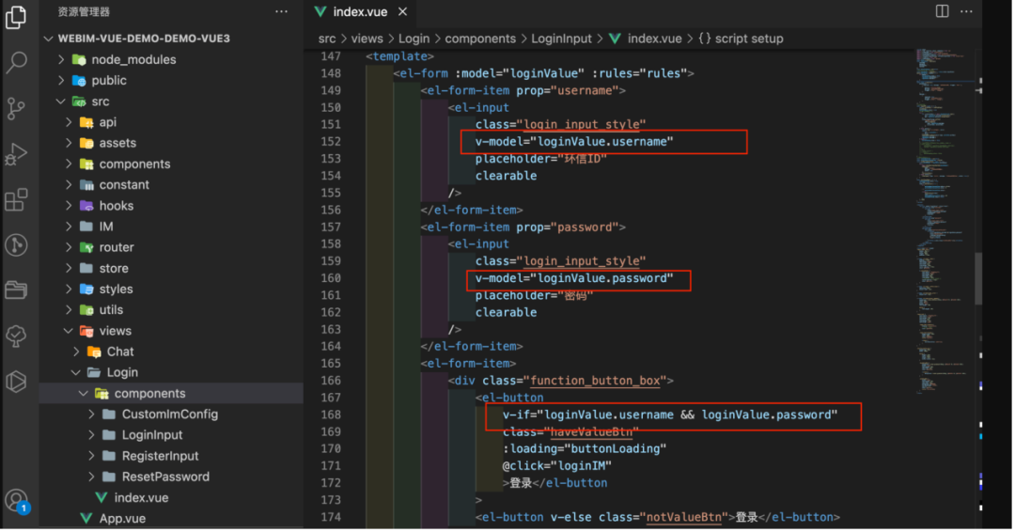Image resolution: width=1015 pixels, height=532 pixels.
Task: Open the git graph activity bar icon
Action: (16, 244)
